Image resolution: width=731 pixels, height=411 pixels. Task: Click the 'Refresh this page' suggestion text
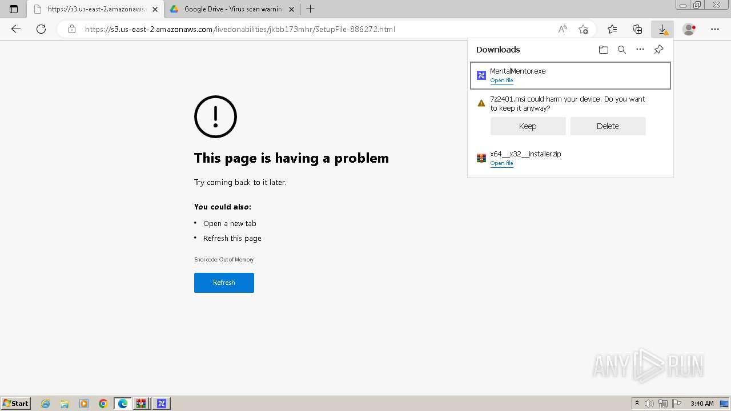[232, 238]
